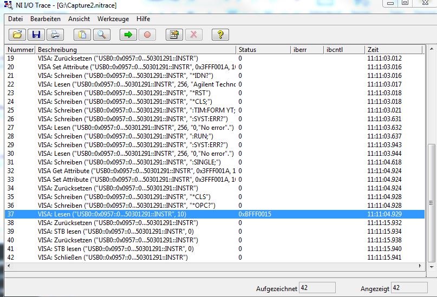Stop capture with the red circle icon
This screenshot has height=297, width=437.
pos(147,35)
